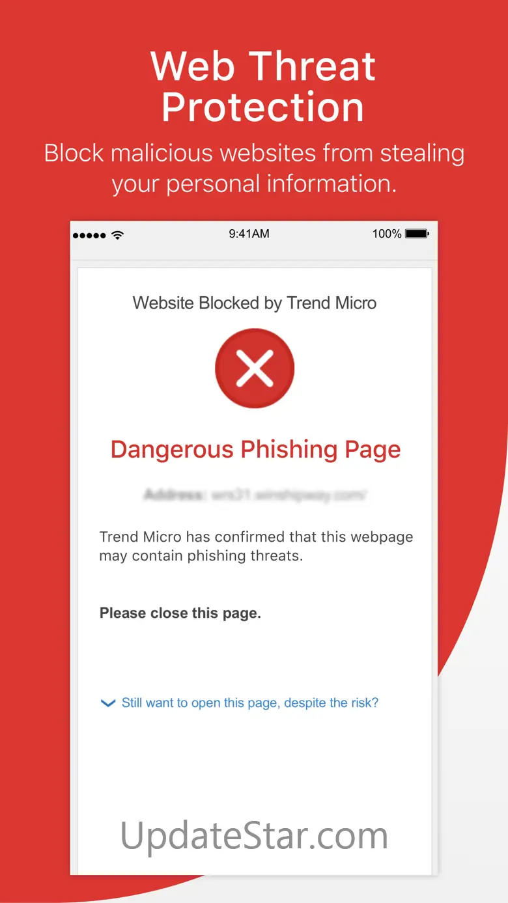Click the 100% battery percentage text
This screenshot has height=903, width=508.
387,234
